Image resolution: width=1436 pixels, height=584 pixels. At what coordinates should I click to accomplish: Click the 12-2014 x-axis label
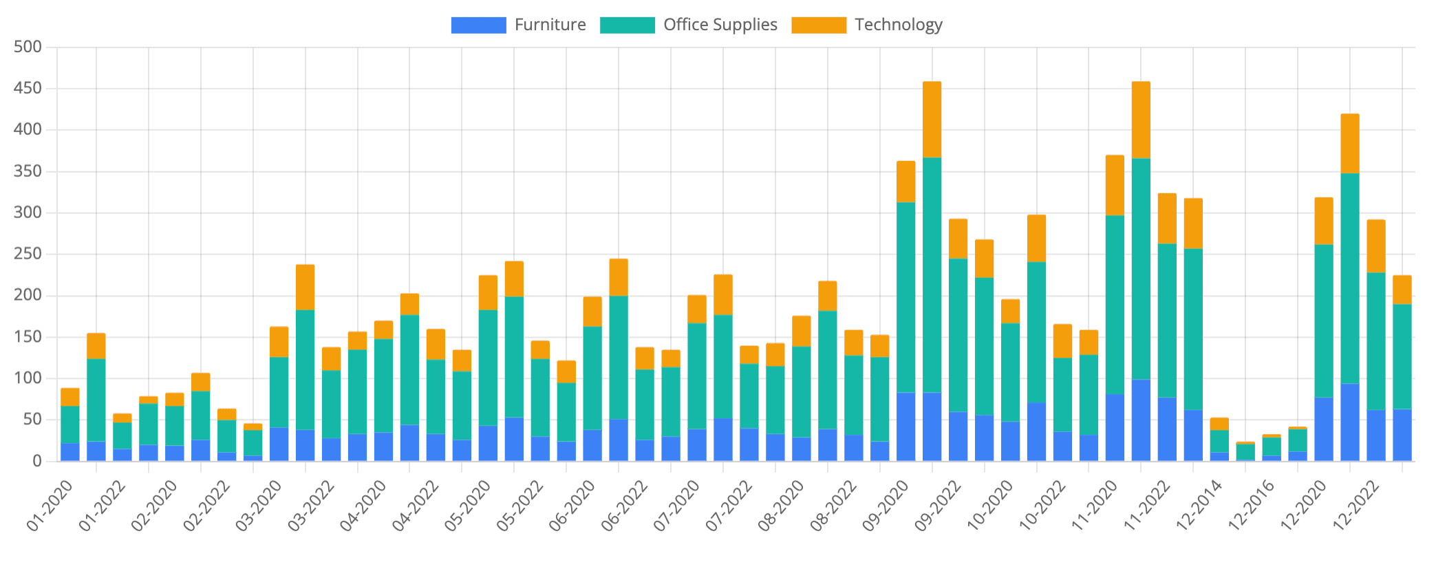click(x=1199, y=506)
